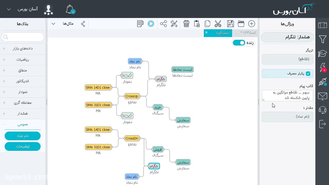
Task: Click the notification bell icon
Action: (x=70, y=10)
